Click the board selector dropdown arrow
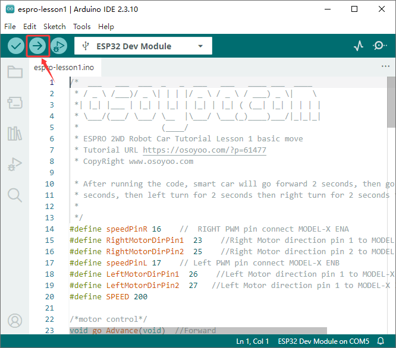Viewport: 396px width, 348px height. point(200,46)
